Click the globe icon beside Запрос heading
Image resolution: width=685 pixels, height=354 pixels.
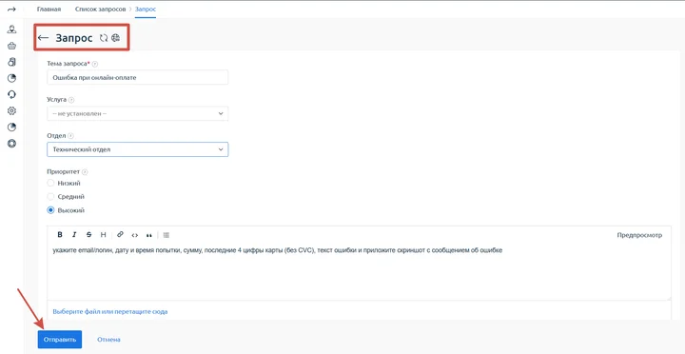click(115, 38)
